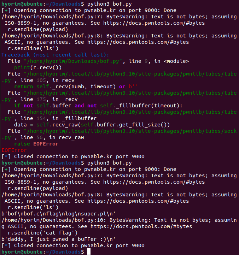The width and height of the screenshot is (239, 255).
Task: Select the ls output b'bof\nbof.c\nflag\nlog\nsuper.pl\n'
Action: (58, 214)
